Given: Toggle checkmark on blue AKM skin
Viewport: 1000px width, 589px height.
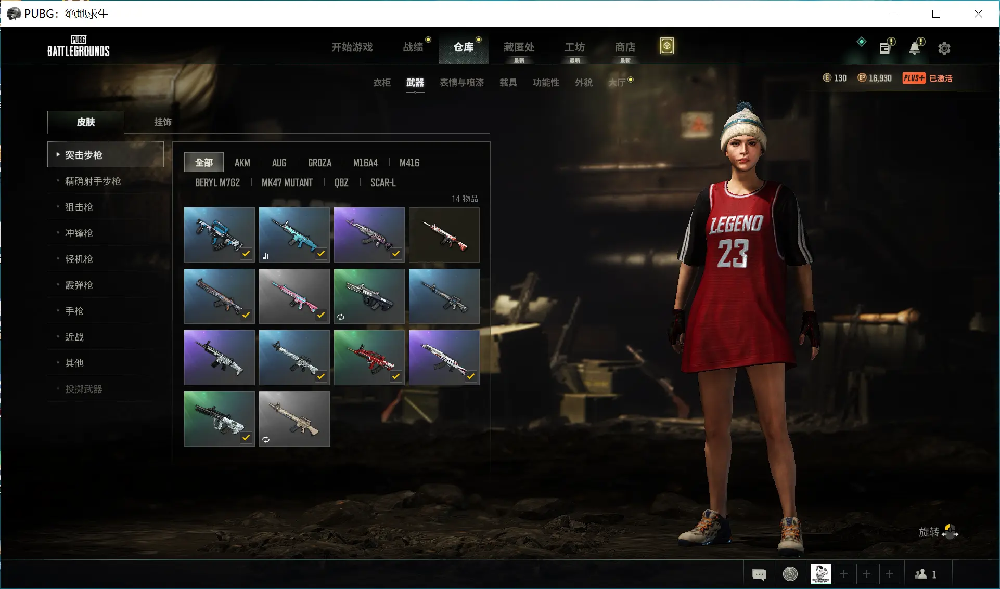Looking at the screenshot, I should [246, 254].
